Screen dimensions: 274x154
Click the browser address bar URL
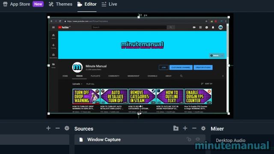pos(87,21)
